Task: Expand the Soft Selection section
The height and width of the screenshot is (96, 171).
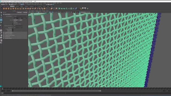Action: (x=15, y=37)
